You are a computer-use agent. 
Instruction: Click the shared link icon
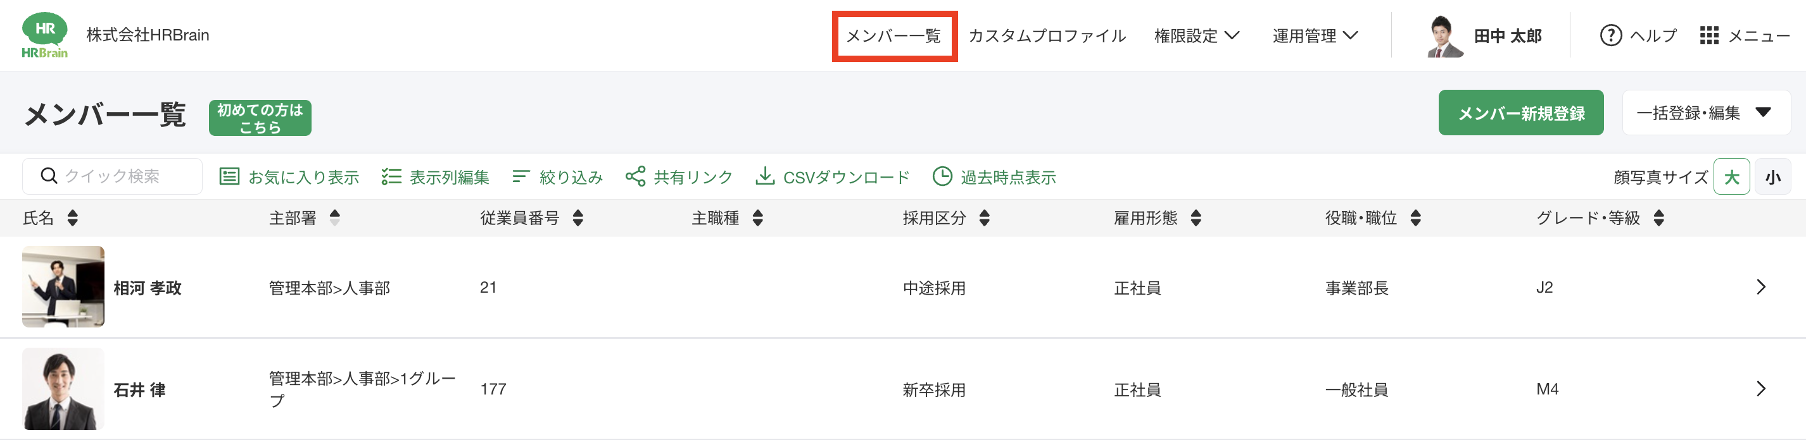pos(635,176)
